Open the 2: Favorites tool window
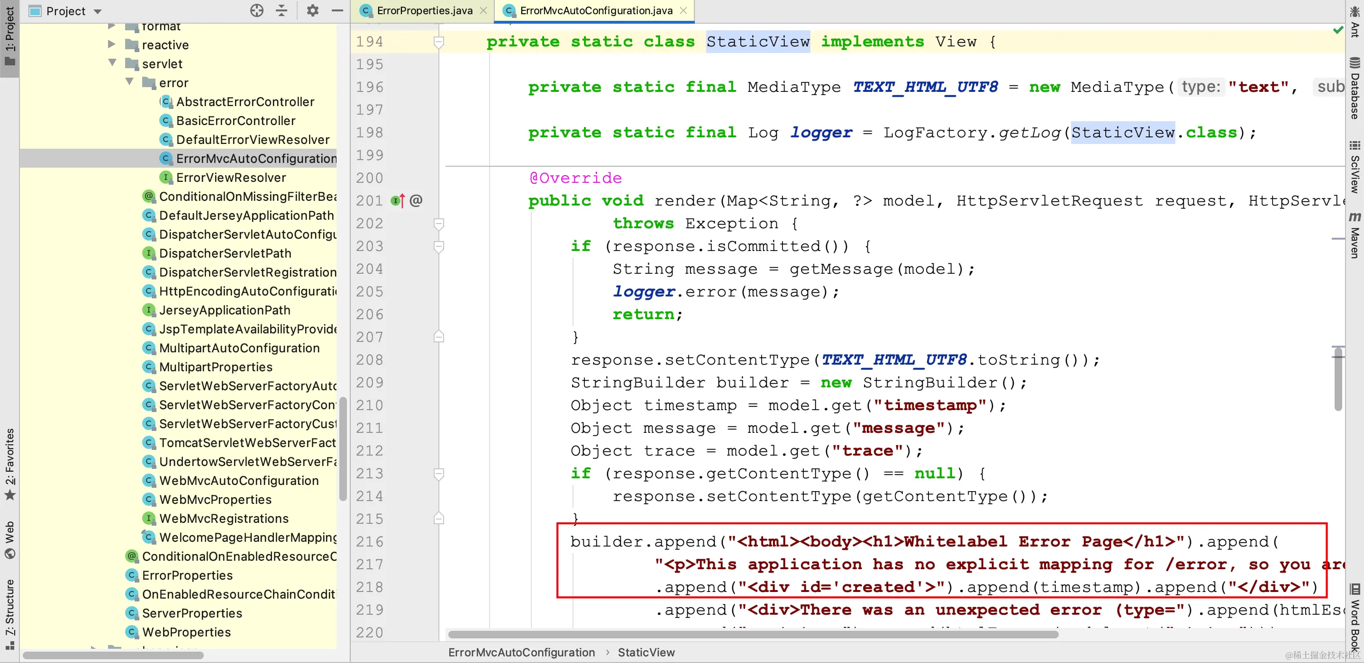Screen dimensions: 1364x663 coord(9,464)
